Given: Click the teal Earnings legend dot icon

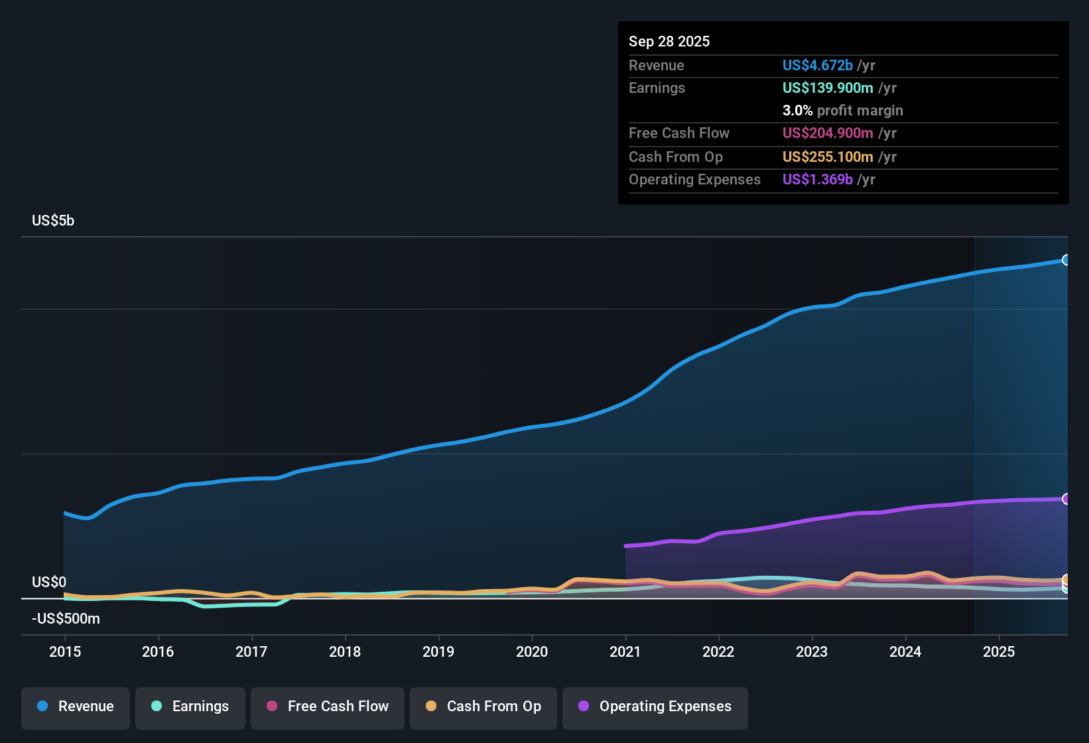Looking at the screenshot, I should pos(157,707).
